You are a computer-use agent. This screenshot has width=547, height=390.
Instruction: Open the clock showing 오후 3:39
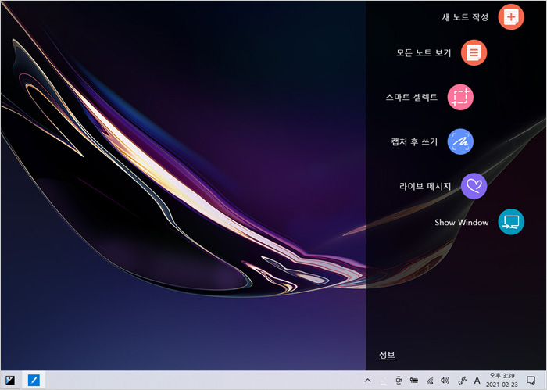[502, 381]
